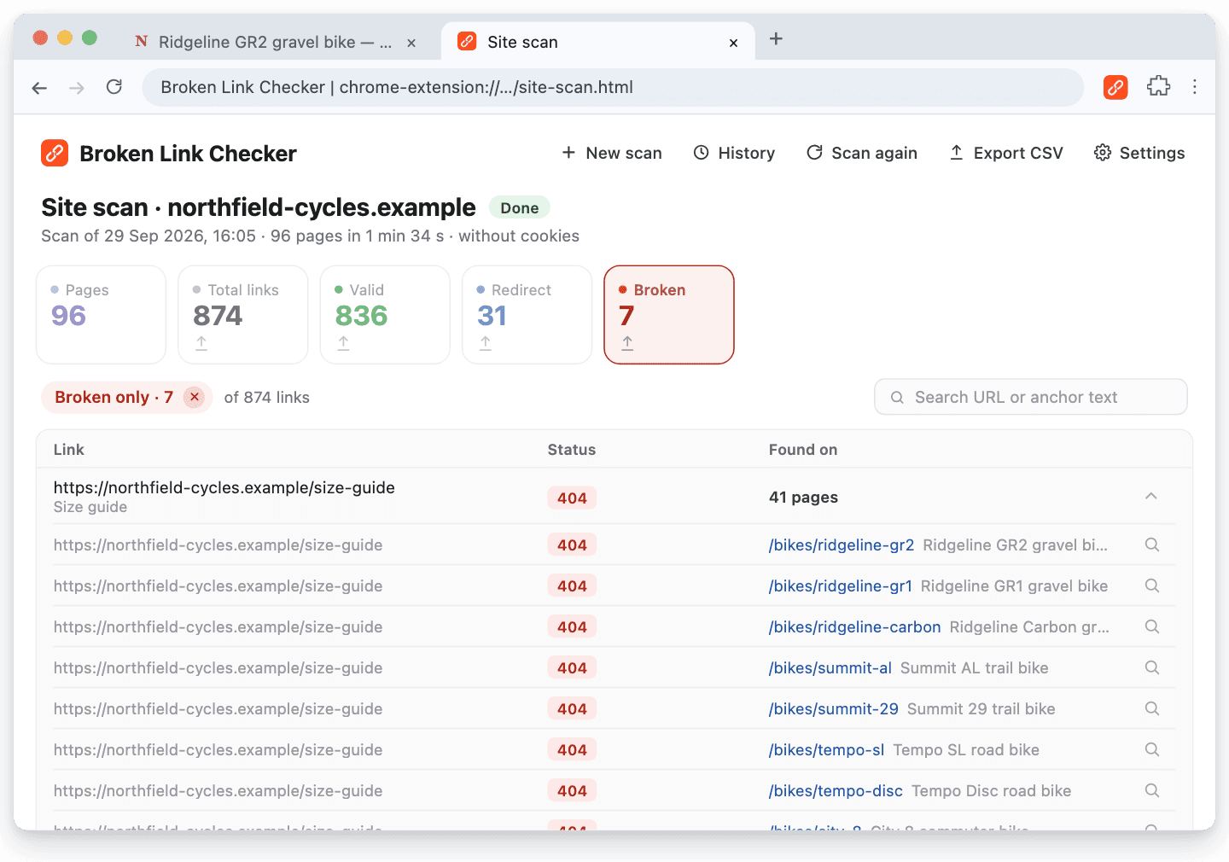Open the /bikes/summit-29 page link

pyautogui.click(x=834, y=708)
